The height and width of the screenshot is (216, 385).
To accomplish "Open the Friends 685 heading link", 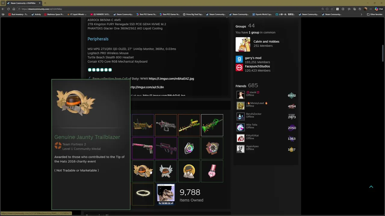I will click(247, 86).
